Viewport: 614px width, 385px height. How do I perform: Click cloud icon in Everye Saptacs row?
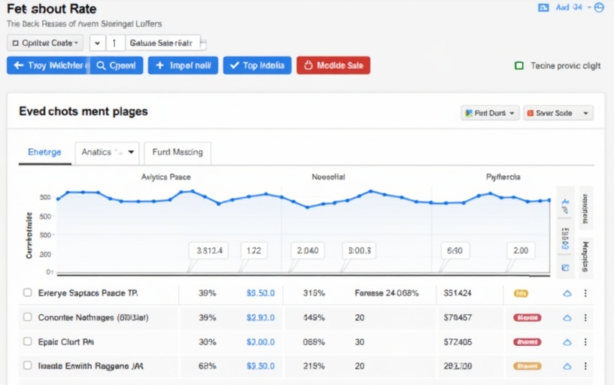567,293
